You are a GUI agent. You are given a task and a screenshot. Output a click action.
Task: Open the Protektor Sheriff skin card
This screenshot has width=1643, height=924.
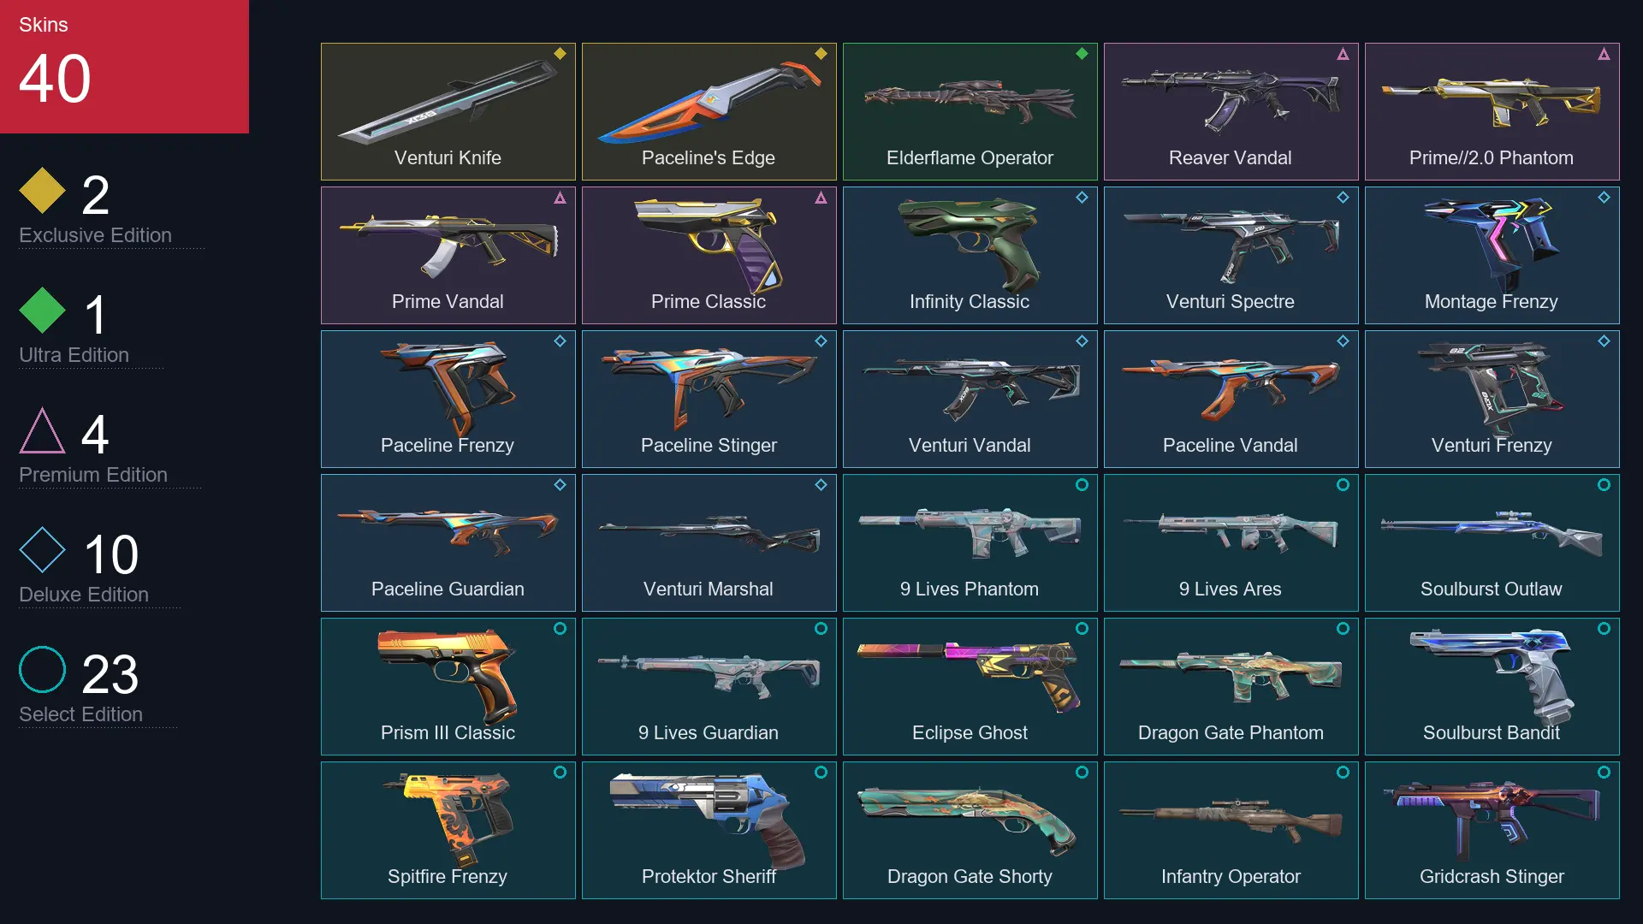click(709, 830)
